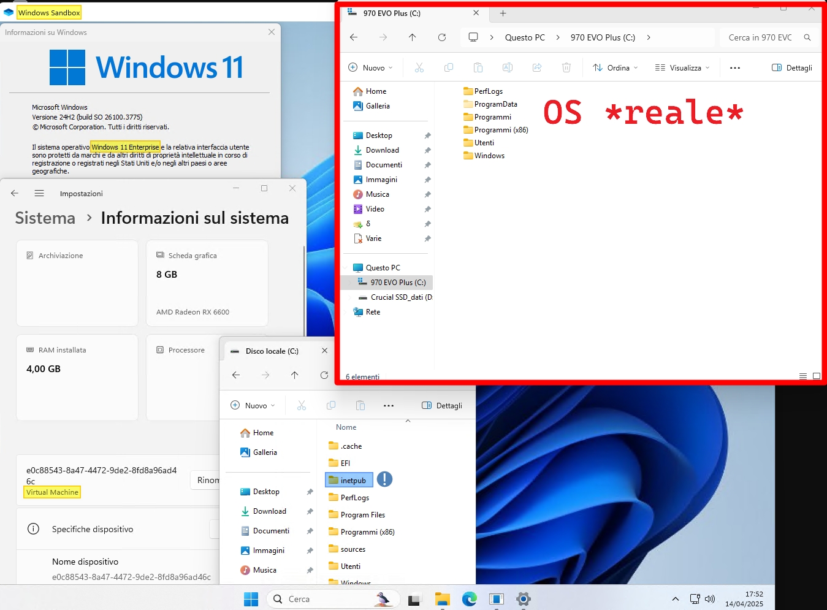Toggle Dettagli pane in Disco locale (C:) window

[x=442, y=405]
